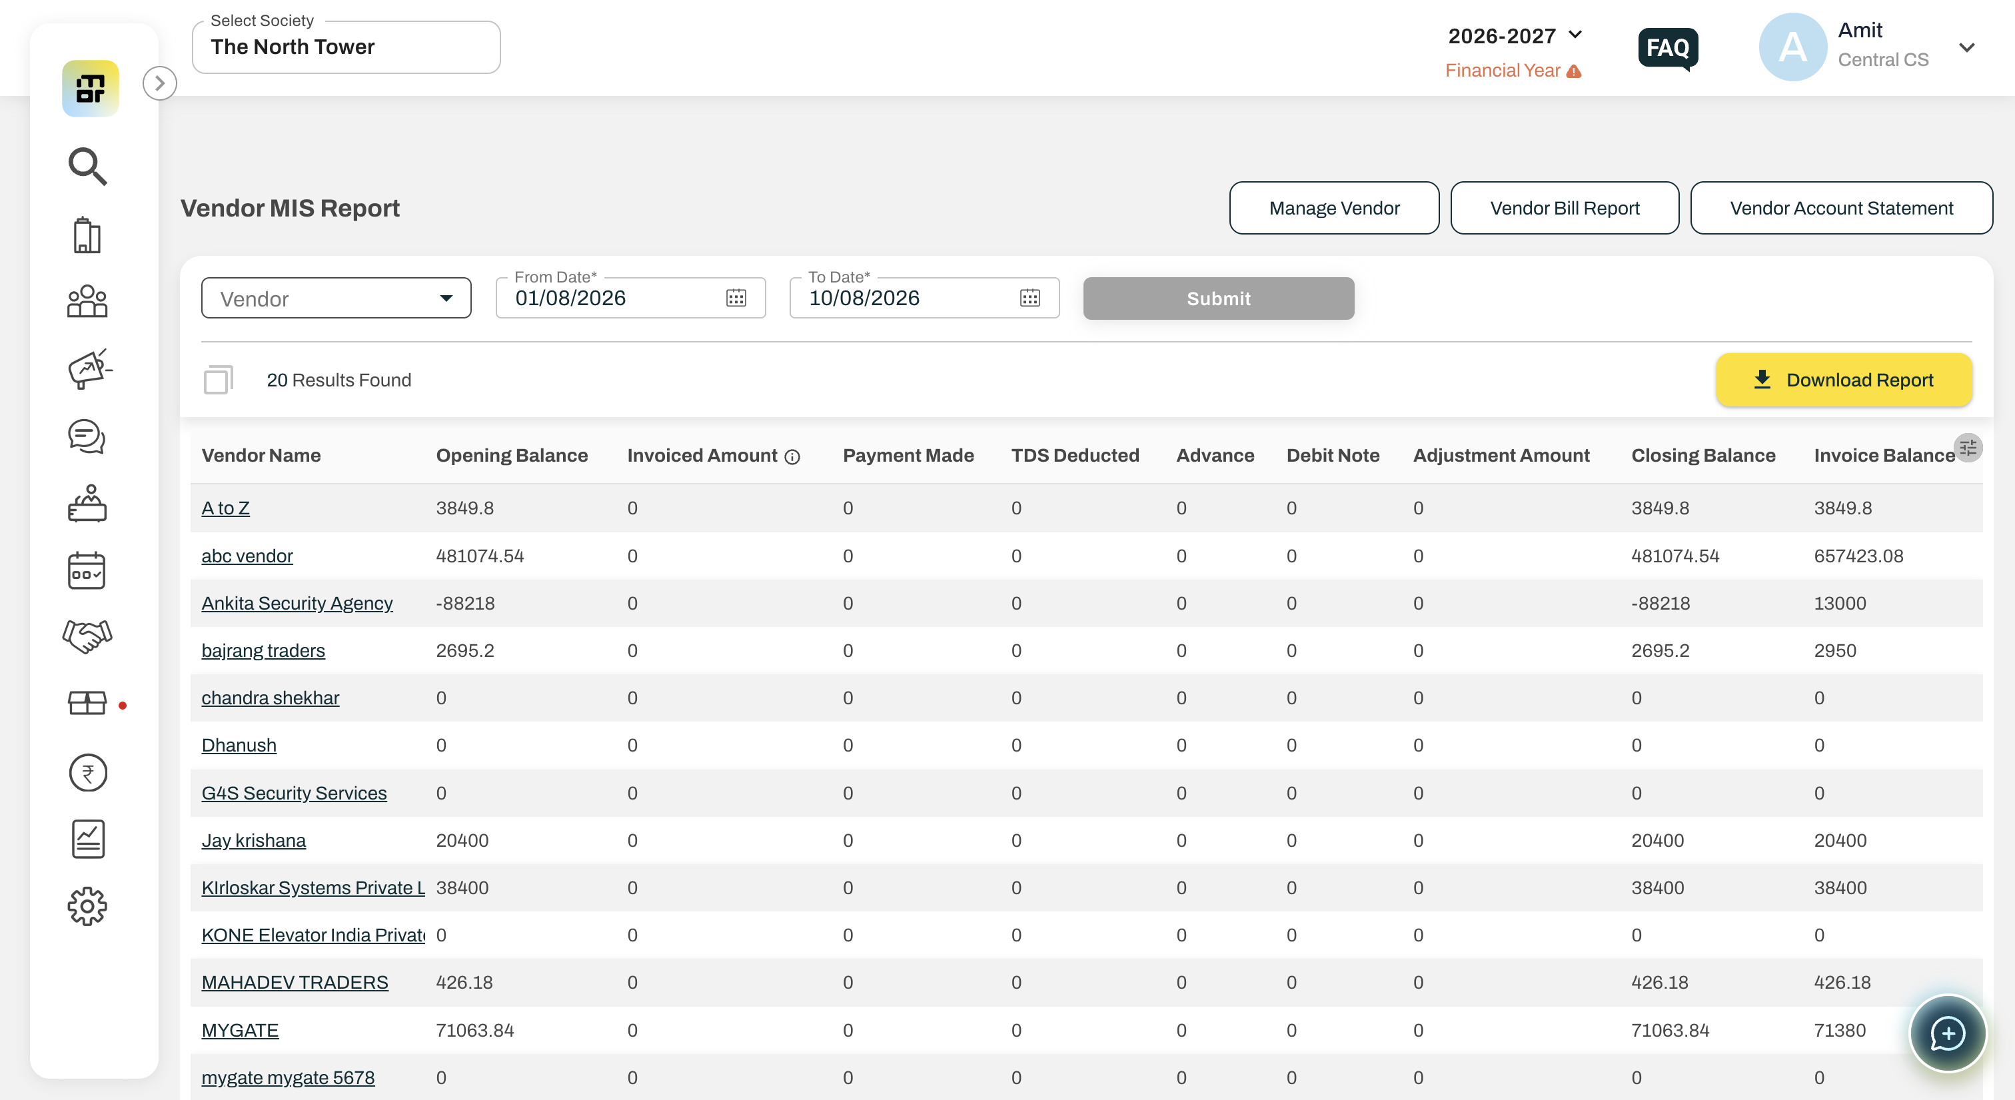Screen dimensions: 2015x1100
Task: Click the To Date input field
Action: pyautogui.click(x=925, y=298)
